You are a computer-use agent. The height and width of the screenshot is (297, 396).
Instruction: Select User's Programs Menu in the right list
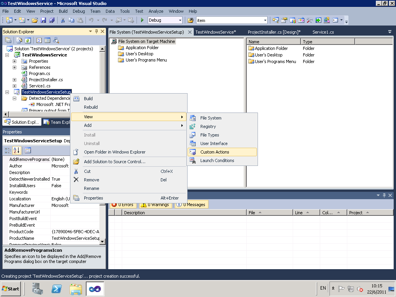point(275,61)
